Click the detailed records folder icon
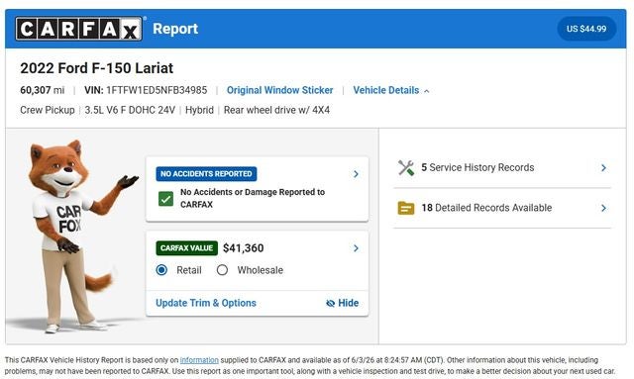634x379 pixels. pos(406,208)
